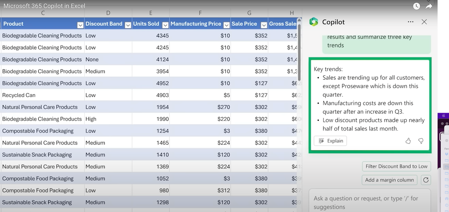Select the units sold cell 1990
The height and width of the screenshot is (212, 449).
click(151, 119)
